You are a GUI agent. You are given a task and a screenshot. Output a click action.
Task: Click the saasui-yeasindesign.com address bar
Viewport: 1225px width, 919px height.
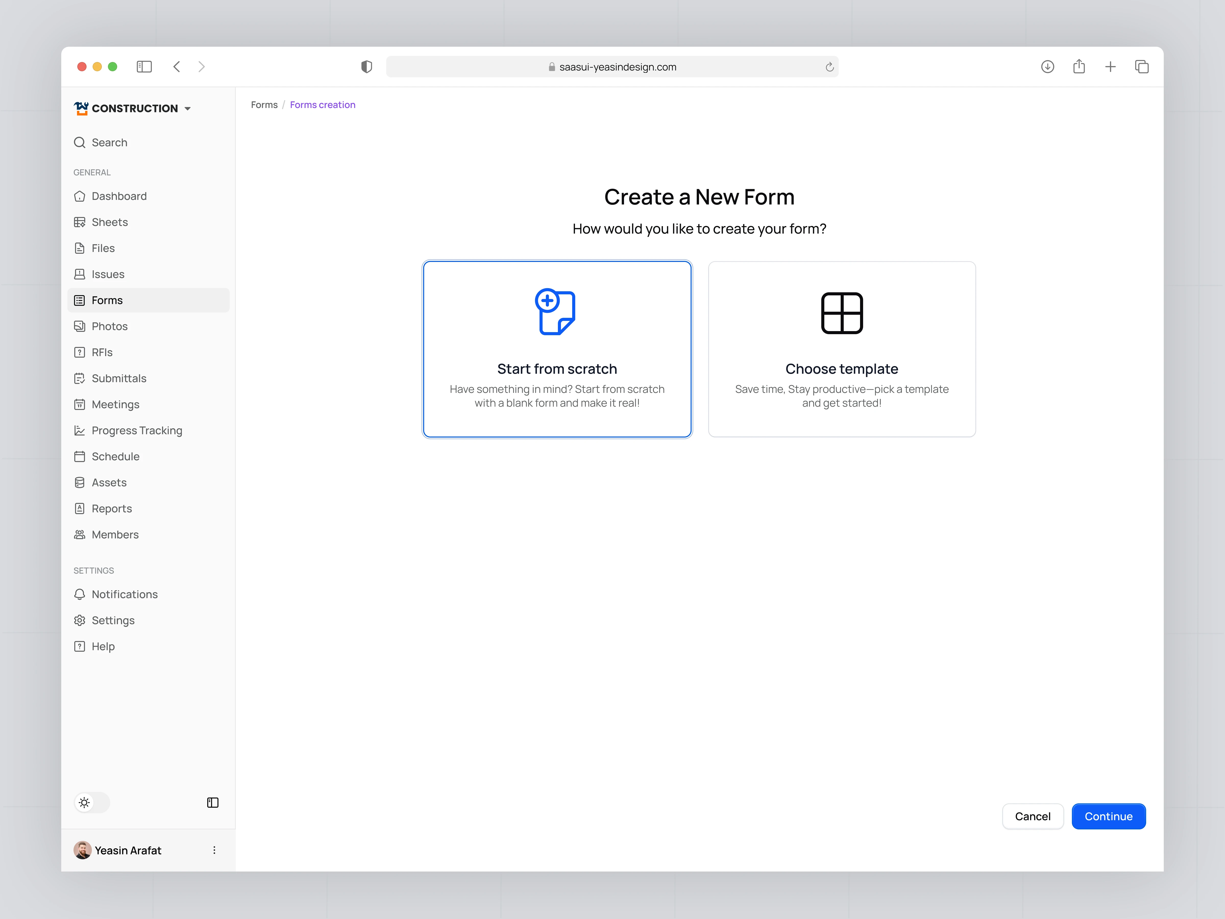click(x=612, y=66)
